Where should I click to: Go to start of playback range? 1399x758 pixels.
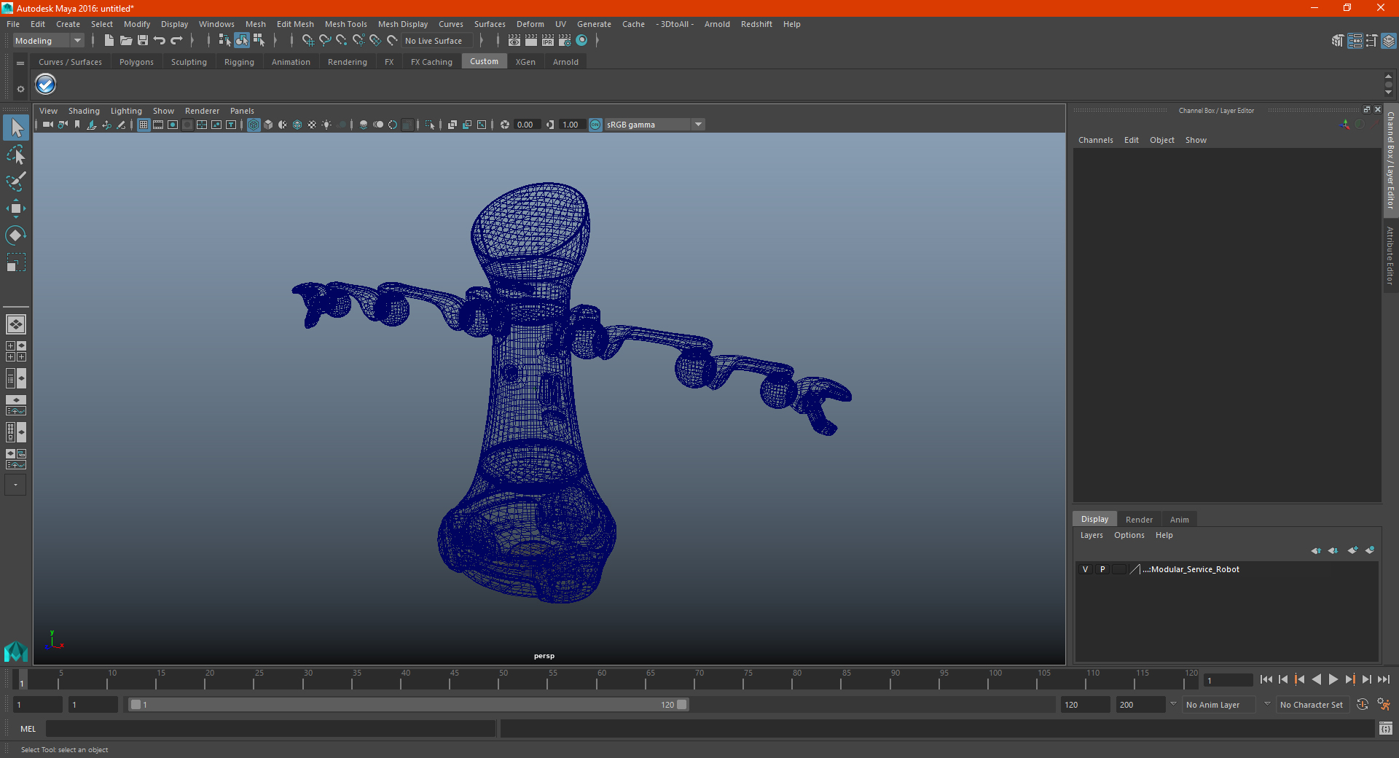pyautogui.click(x=1266, y=679)
